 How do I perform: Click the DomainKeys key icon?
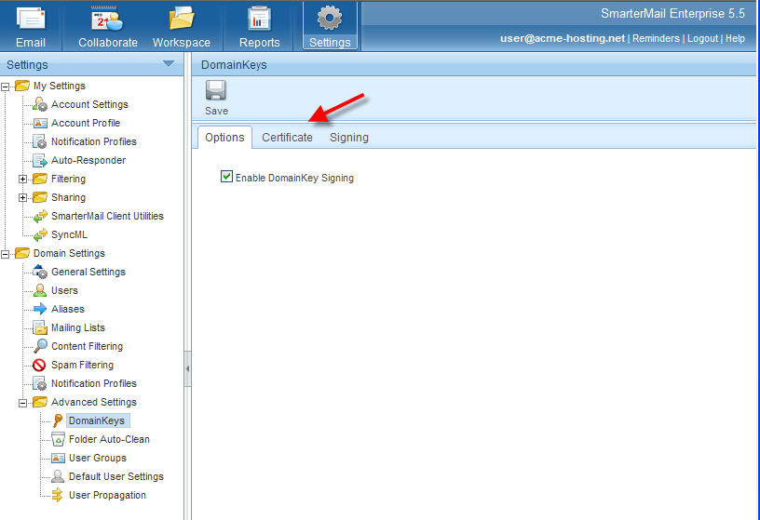coord(57,420)
